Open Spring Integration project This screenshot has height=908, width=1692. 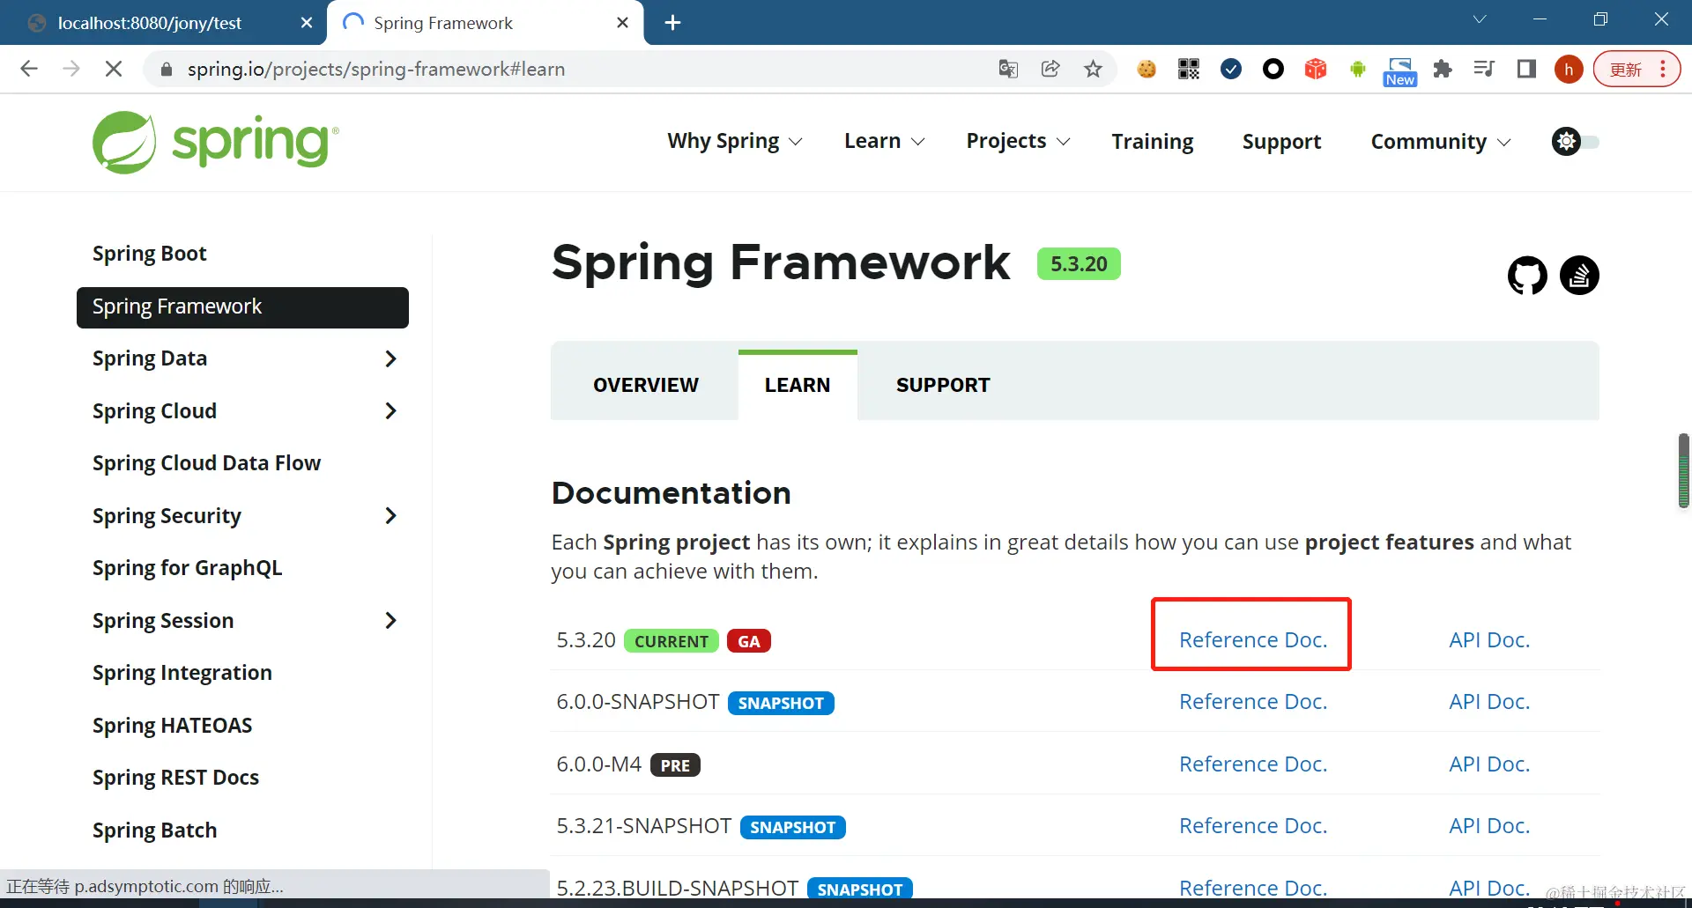(x=182, y=673)
